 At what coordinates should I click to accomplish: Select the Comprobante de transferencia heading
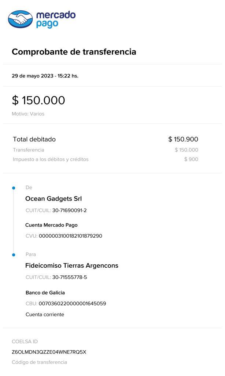[74, 52]
